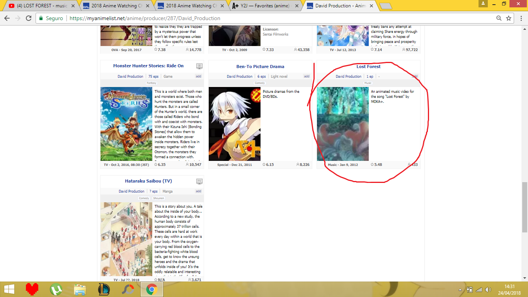Viewport: 528px width, 297px height.
Task: Click David Production link under Ben-To Picture Drama
Action: tap(240, 77)
